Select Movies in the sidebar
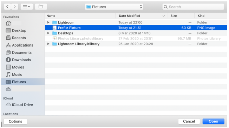The height and width of the screenshot is (128, 229). tap(15, 67)
